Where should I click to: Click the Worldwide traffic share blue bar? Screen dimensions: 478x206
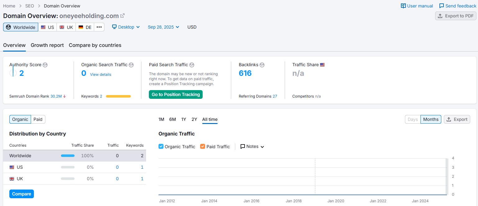(x=68, y=156)
